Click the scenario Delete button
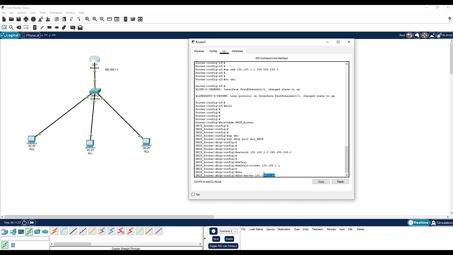The width and height of the screenshot is (453, 255). click(229, 239)
